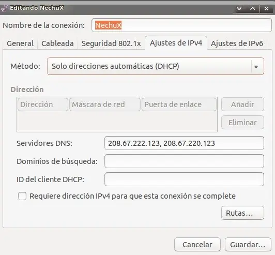Click the 'ID del cliente DHCP:' label
The image size is (275, 255).
point(50,179)
